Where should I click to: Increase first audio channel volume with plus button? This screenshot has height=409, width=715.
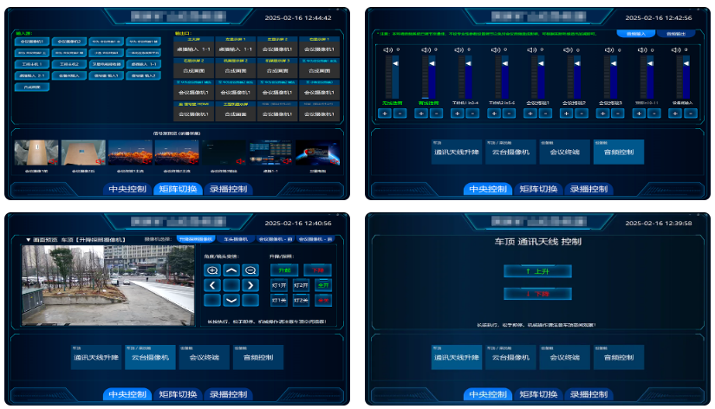coord(384,113)
